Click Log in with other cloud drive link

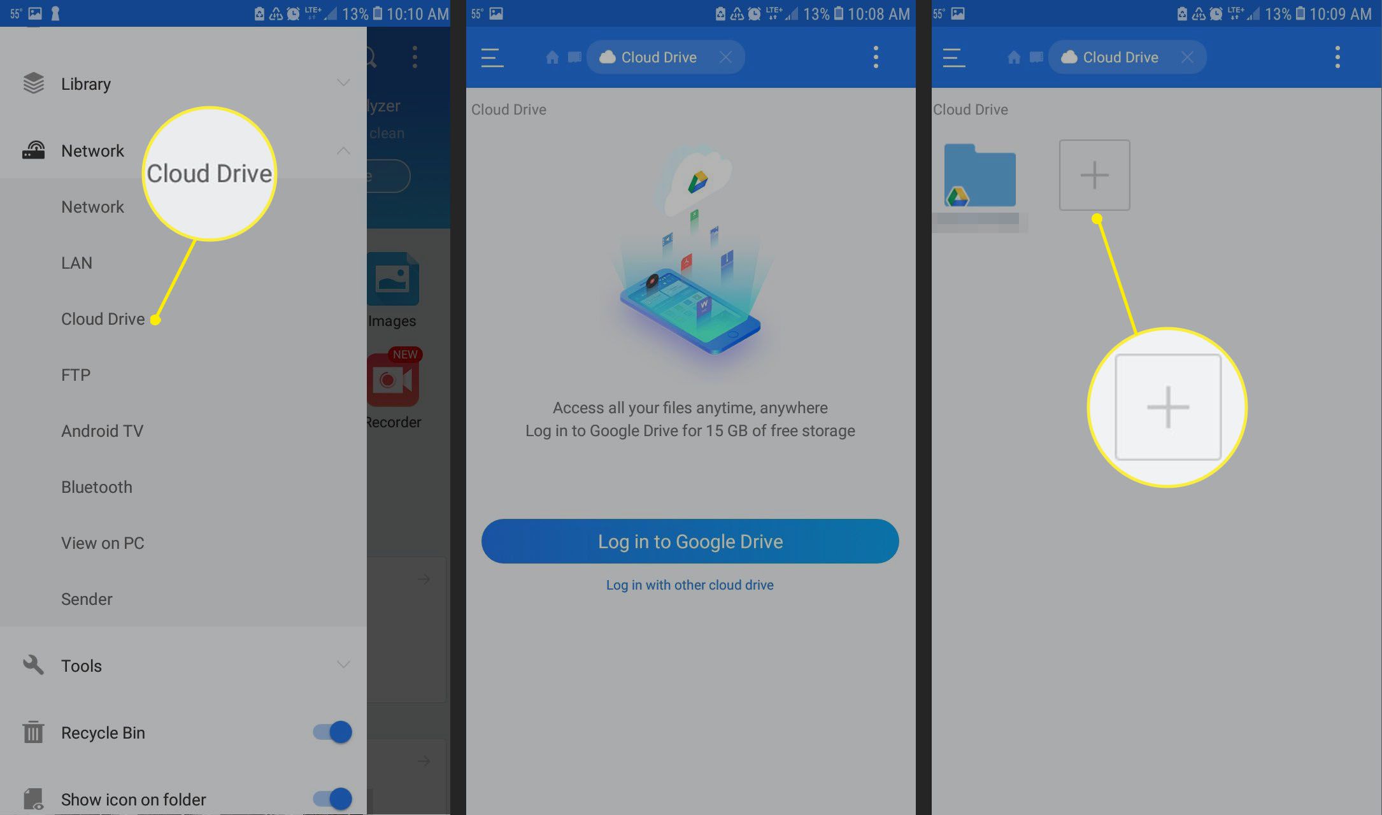click(689, 584)
